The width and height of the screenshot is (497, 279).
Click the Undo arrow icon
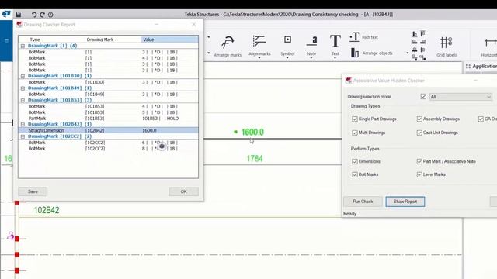tap(34, 15)
